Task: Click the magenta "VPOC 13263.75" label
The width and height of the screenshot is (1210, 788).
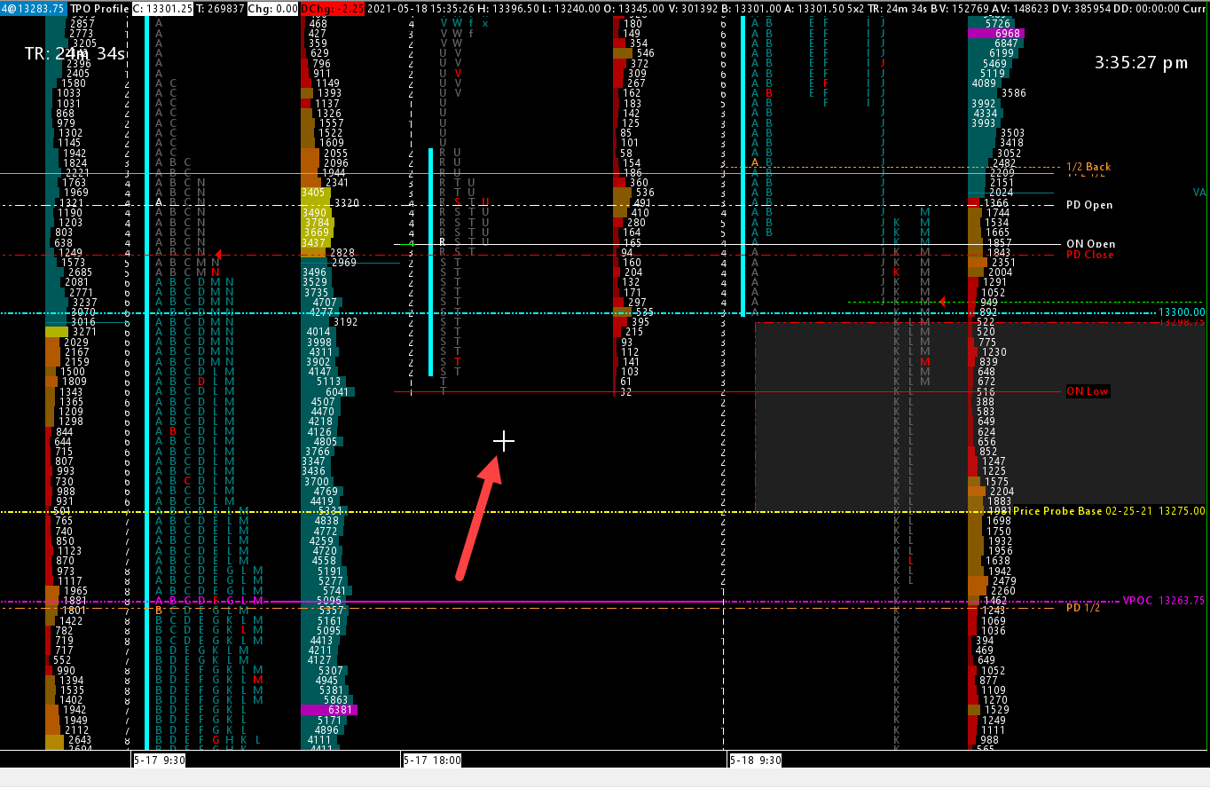Action: pos(1164,601)
